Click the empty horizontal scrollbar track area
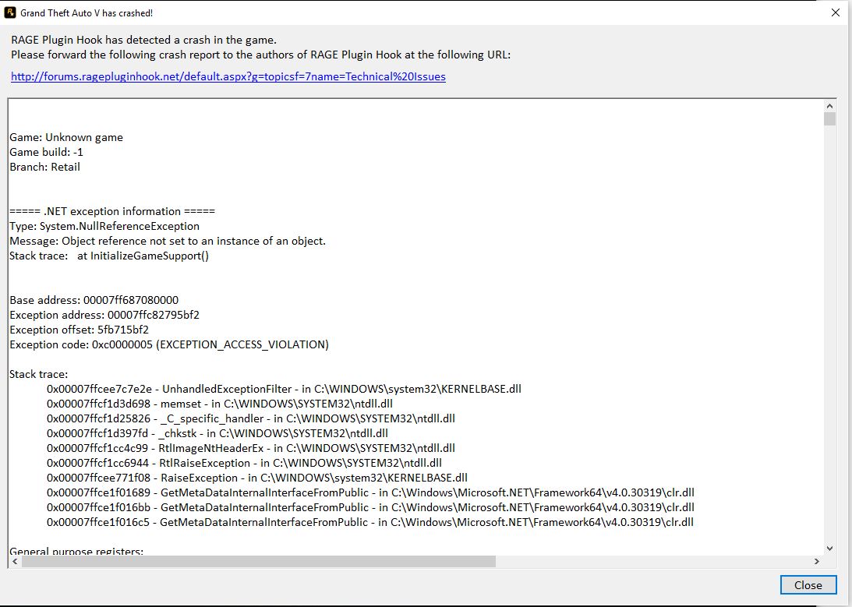Viewport: 852px width, 607px height. 652,561
